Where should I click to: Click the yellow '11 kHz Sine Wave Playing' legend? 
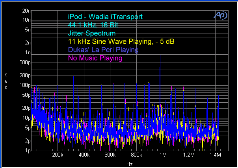[121, 41]
